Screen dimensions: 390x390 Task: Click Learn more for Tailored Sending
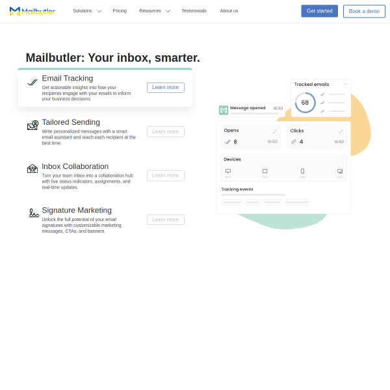(x=166, y=131)
